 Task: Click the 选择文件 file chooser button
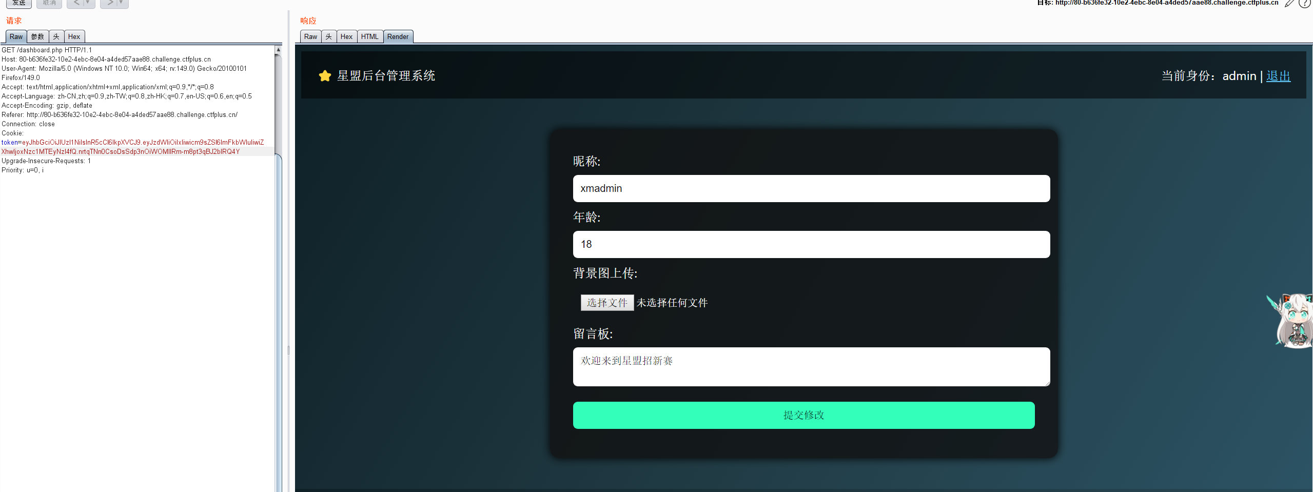pyautogui.click(x=607, y=303)
